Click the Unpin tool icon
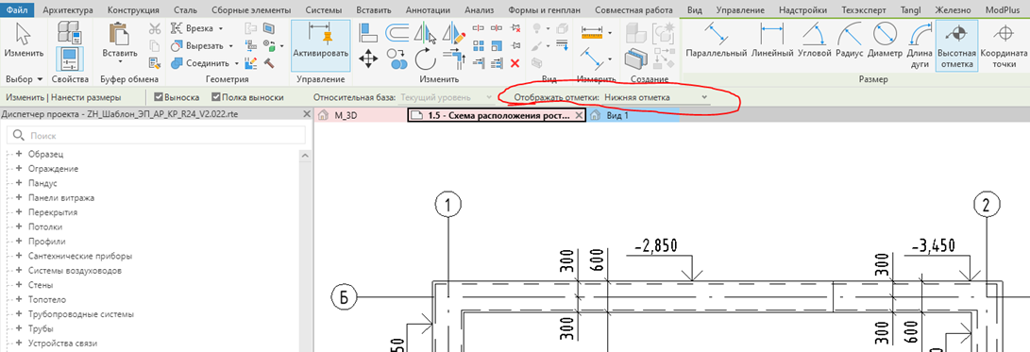 [515, 28]
